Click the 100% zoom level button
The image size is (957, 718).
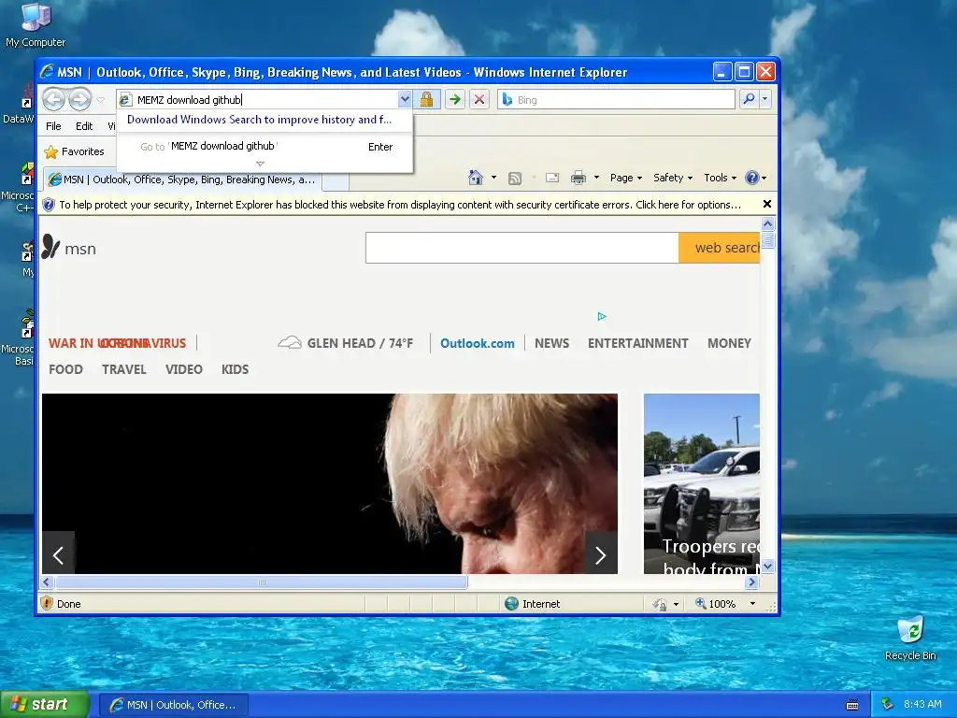[x=715, y=604]
